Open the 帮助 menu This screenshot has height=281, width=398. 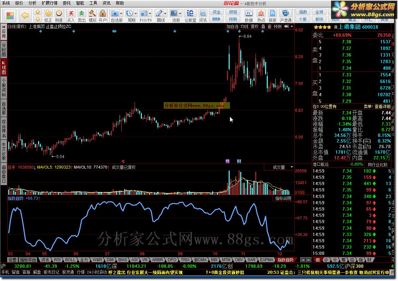point(120,3)
